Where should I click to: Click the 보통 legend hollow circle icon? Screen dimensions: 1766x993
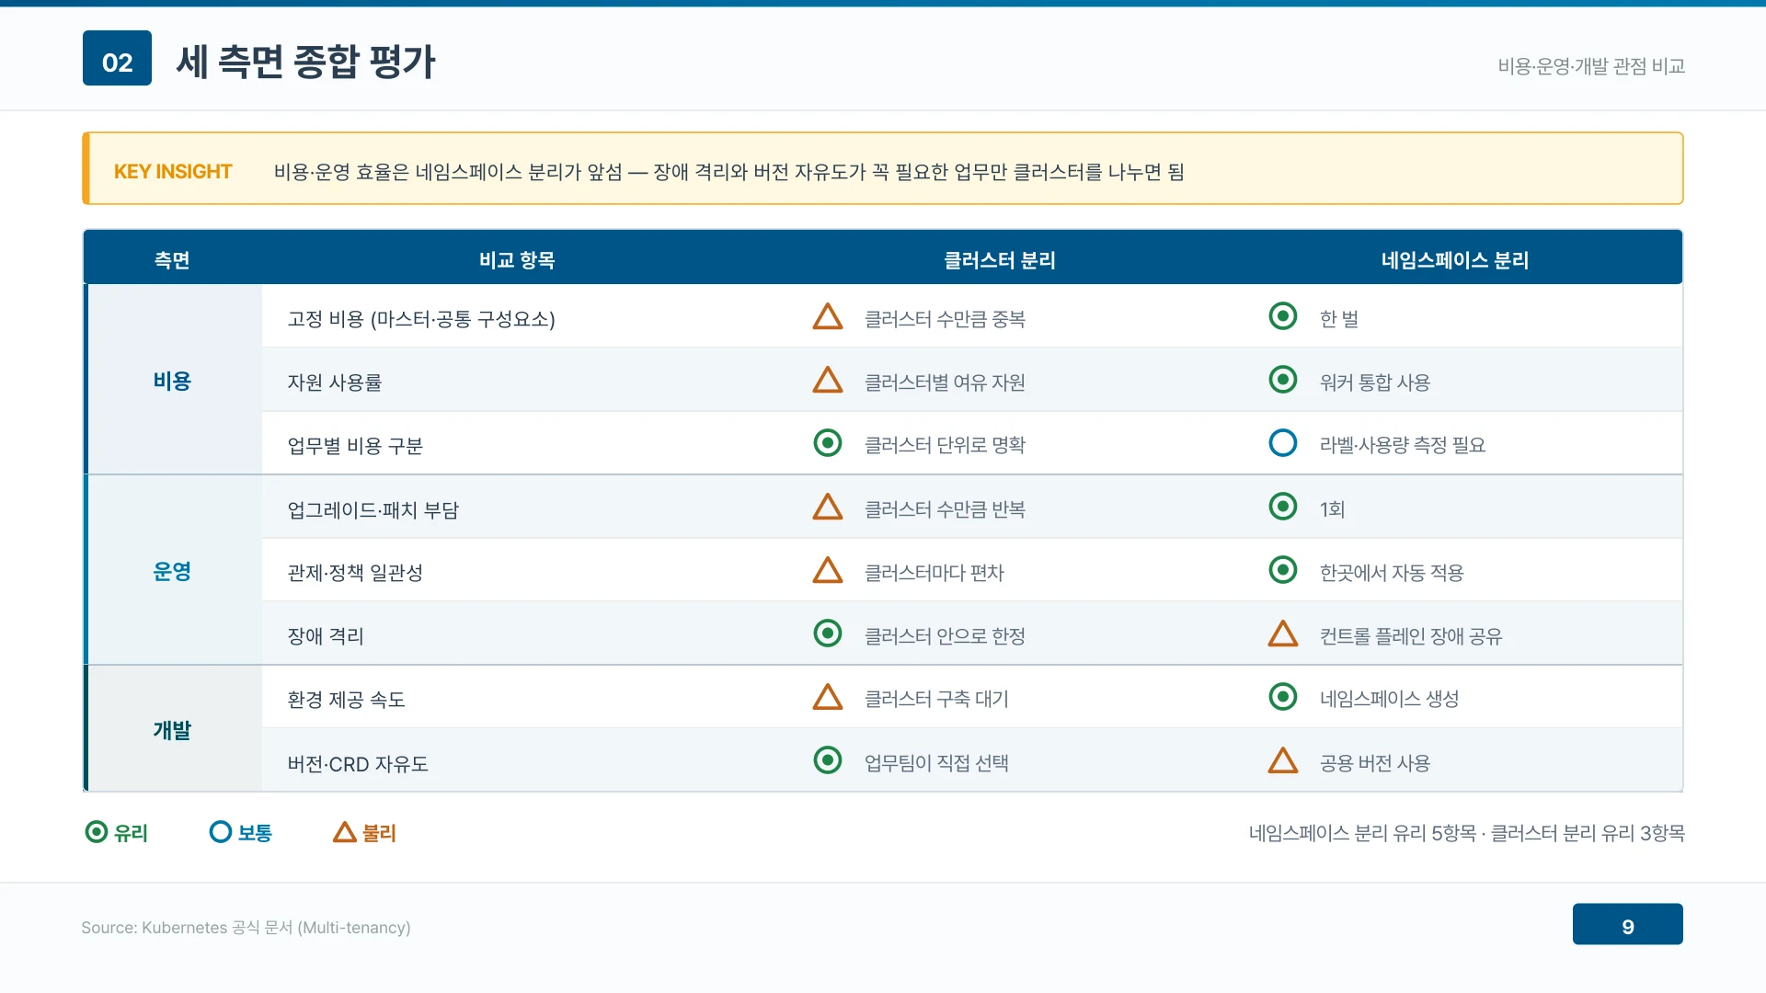(221, 832)
